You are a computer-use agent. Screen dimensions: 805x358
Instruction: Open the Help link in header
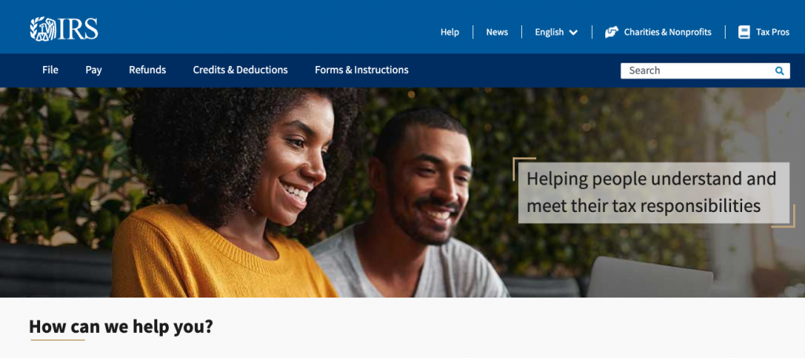tap(450, 32)
